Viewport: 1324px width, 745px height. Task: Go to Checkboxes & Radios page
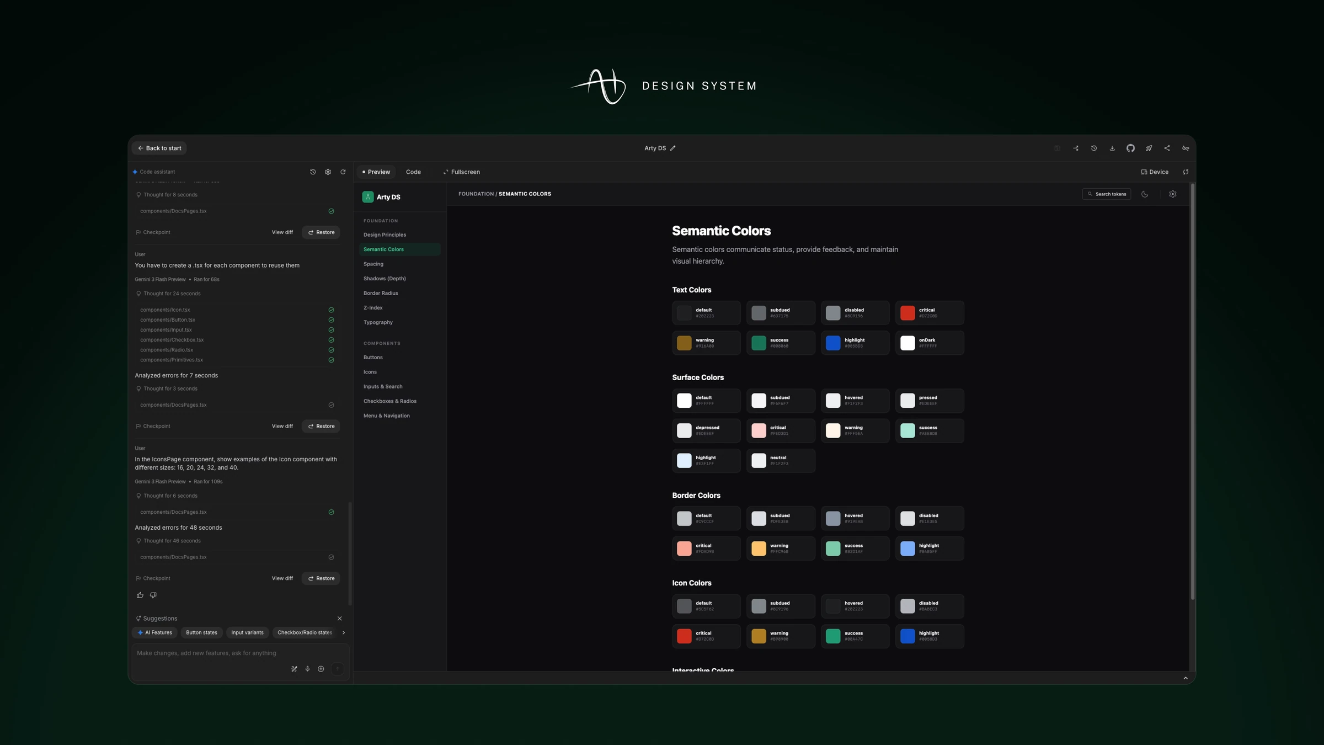coord(389,401)
